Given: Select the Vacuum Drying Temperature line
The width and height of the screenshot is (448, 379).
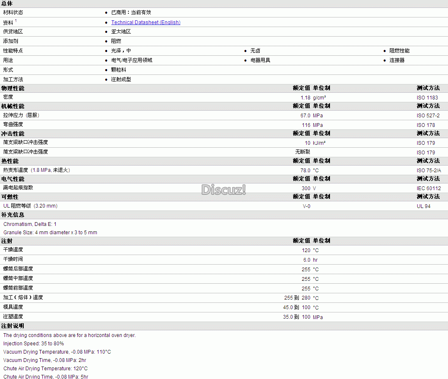Looking at the screenshot, I should point(57,352).
